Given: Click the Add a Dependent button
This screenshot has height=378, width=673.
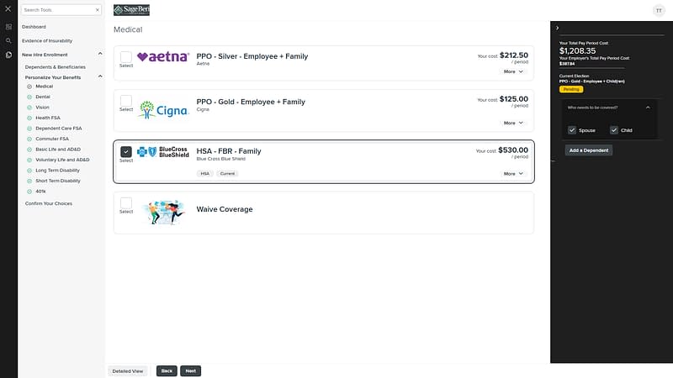Looking at the screenshot, I should (588, 150).
